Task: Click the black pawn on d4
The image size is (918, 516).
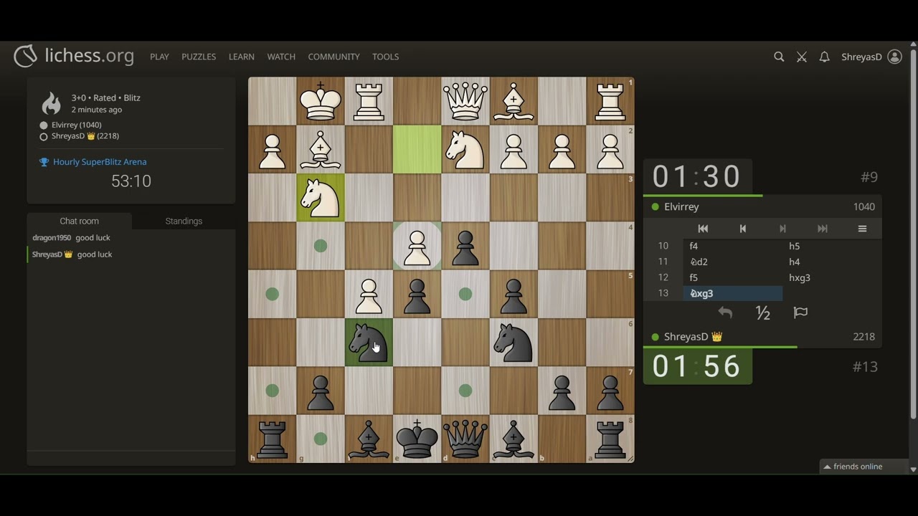Action: tap(465, 246)
